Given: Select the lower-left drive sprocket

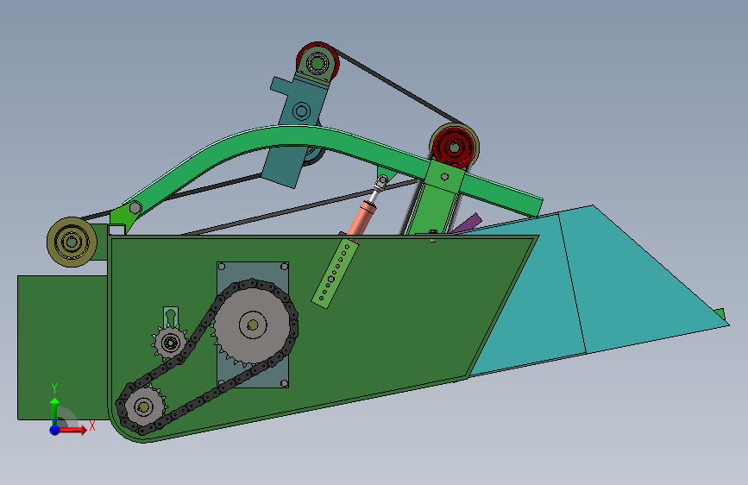Looking at the screenshot, I should tap(143, 406).
